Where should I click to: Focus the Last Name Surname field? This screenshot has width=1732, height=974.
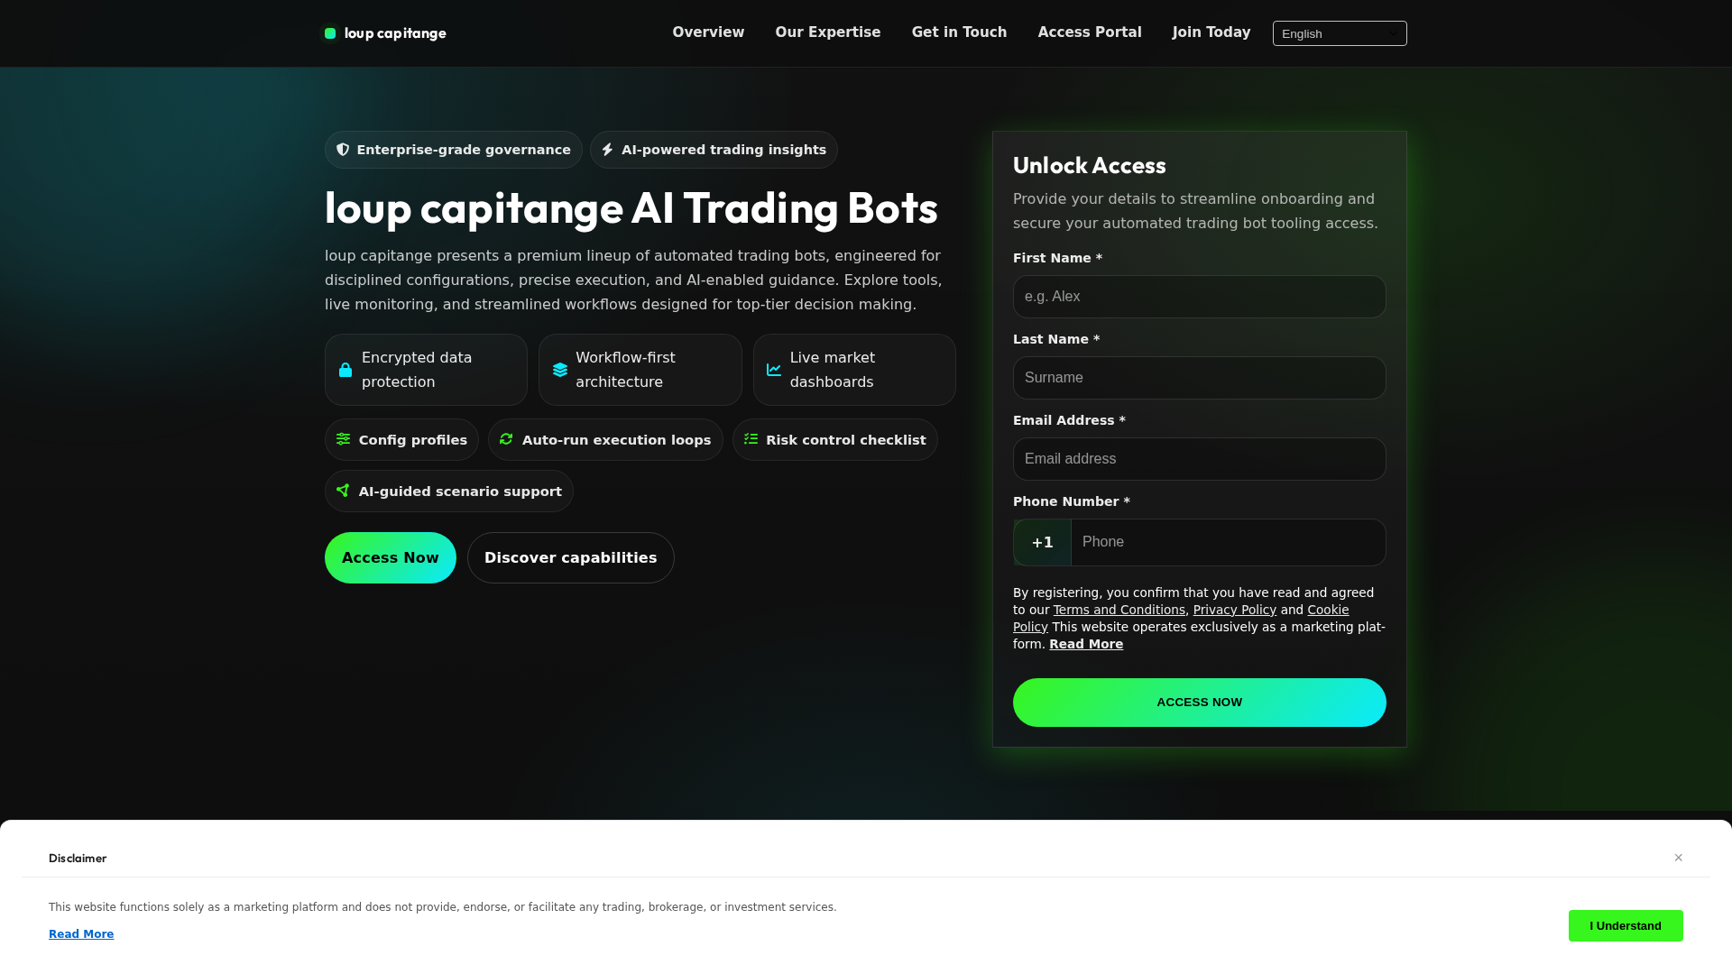pyautogui.click(x=1200, y=378)
